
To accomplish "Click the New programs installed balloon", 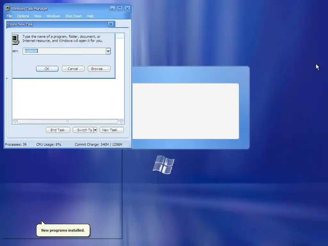I will 63,230.
